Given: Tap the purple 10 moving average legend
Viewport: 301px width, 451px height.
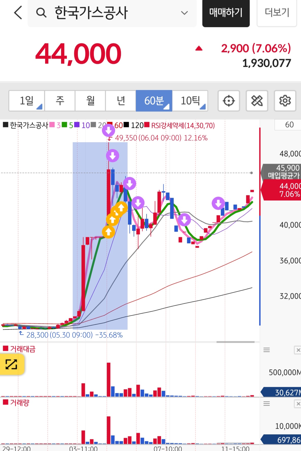Looking at the screenshot, I should (x=82, y=125).
